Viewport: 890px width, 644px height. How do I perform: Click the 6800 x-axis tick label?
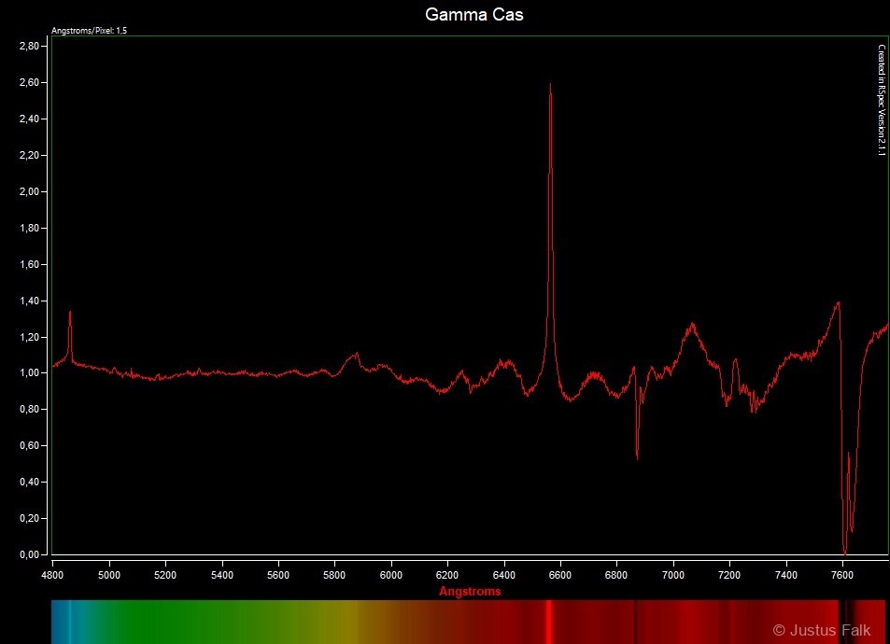pos(616,575)
